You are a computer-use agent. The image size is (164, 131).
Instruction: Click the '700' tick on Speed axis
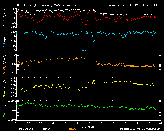click(x=13, y=78)
